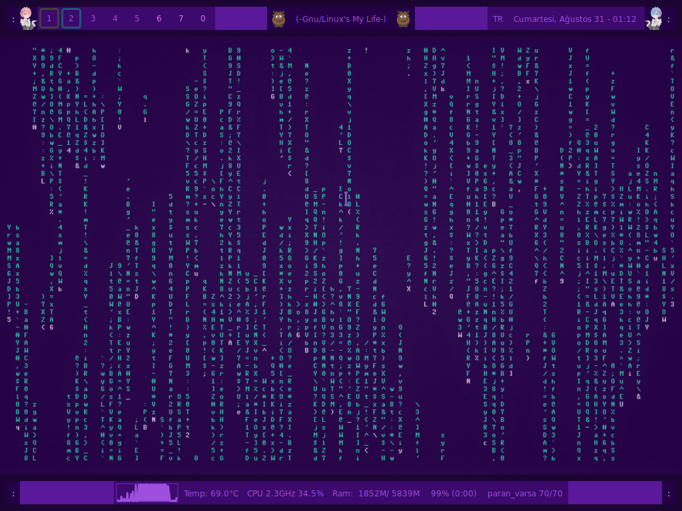The image size is (682, 511).
Task: Click the paran_varsa 70/70 network indicator
Action: (525, 494)
